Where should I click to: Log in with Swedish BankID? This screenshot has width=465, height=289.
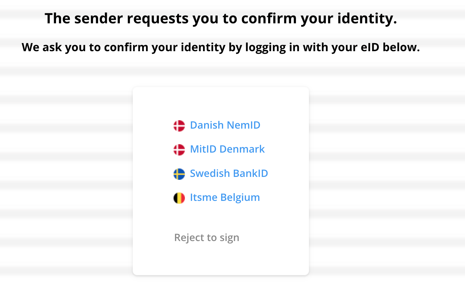pos(229,173)
